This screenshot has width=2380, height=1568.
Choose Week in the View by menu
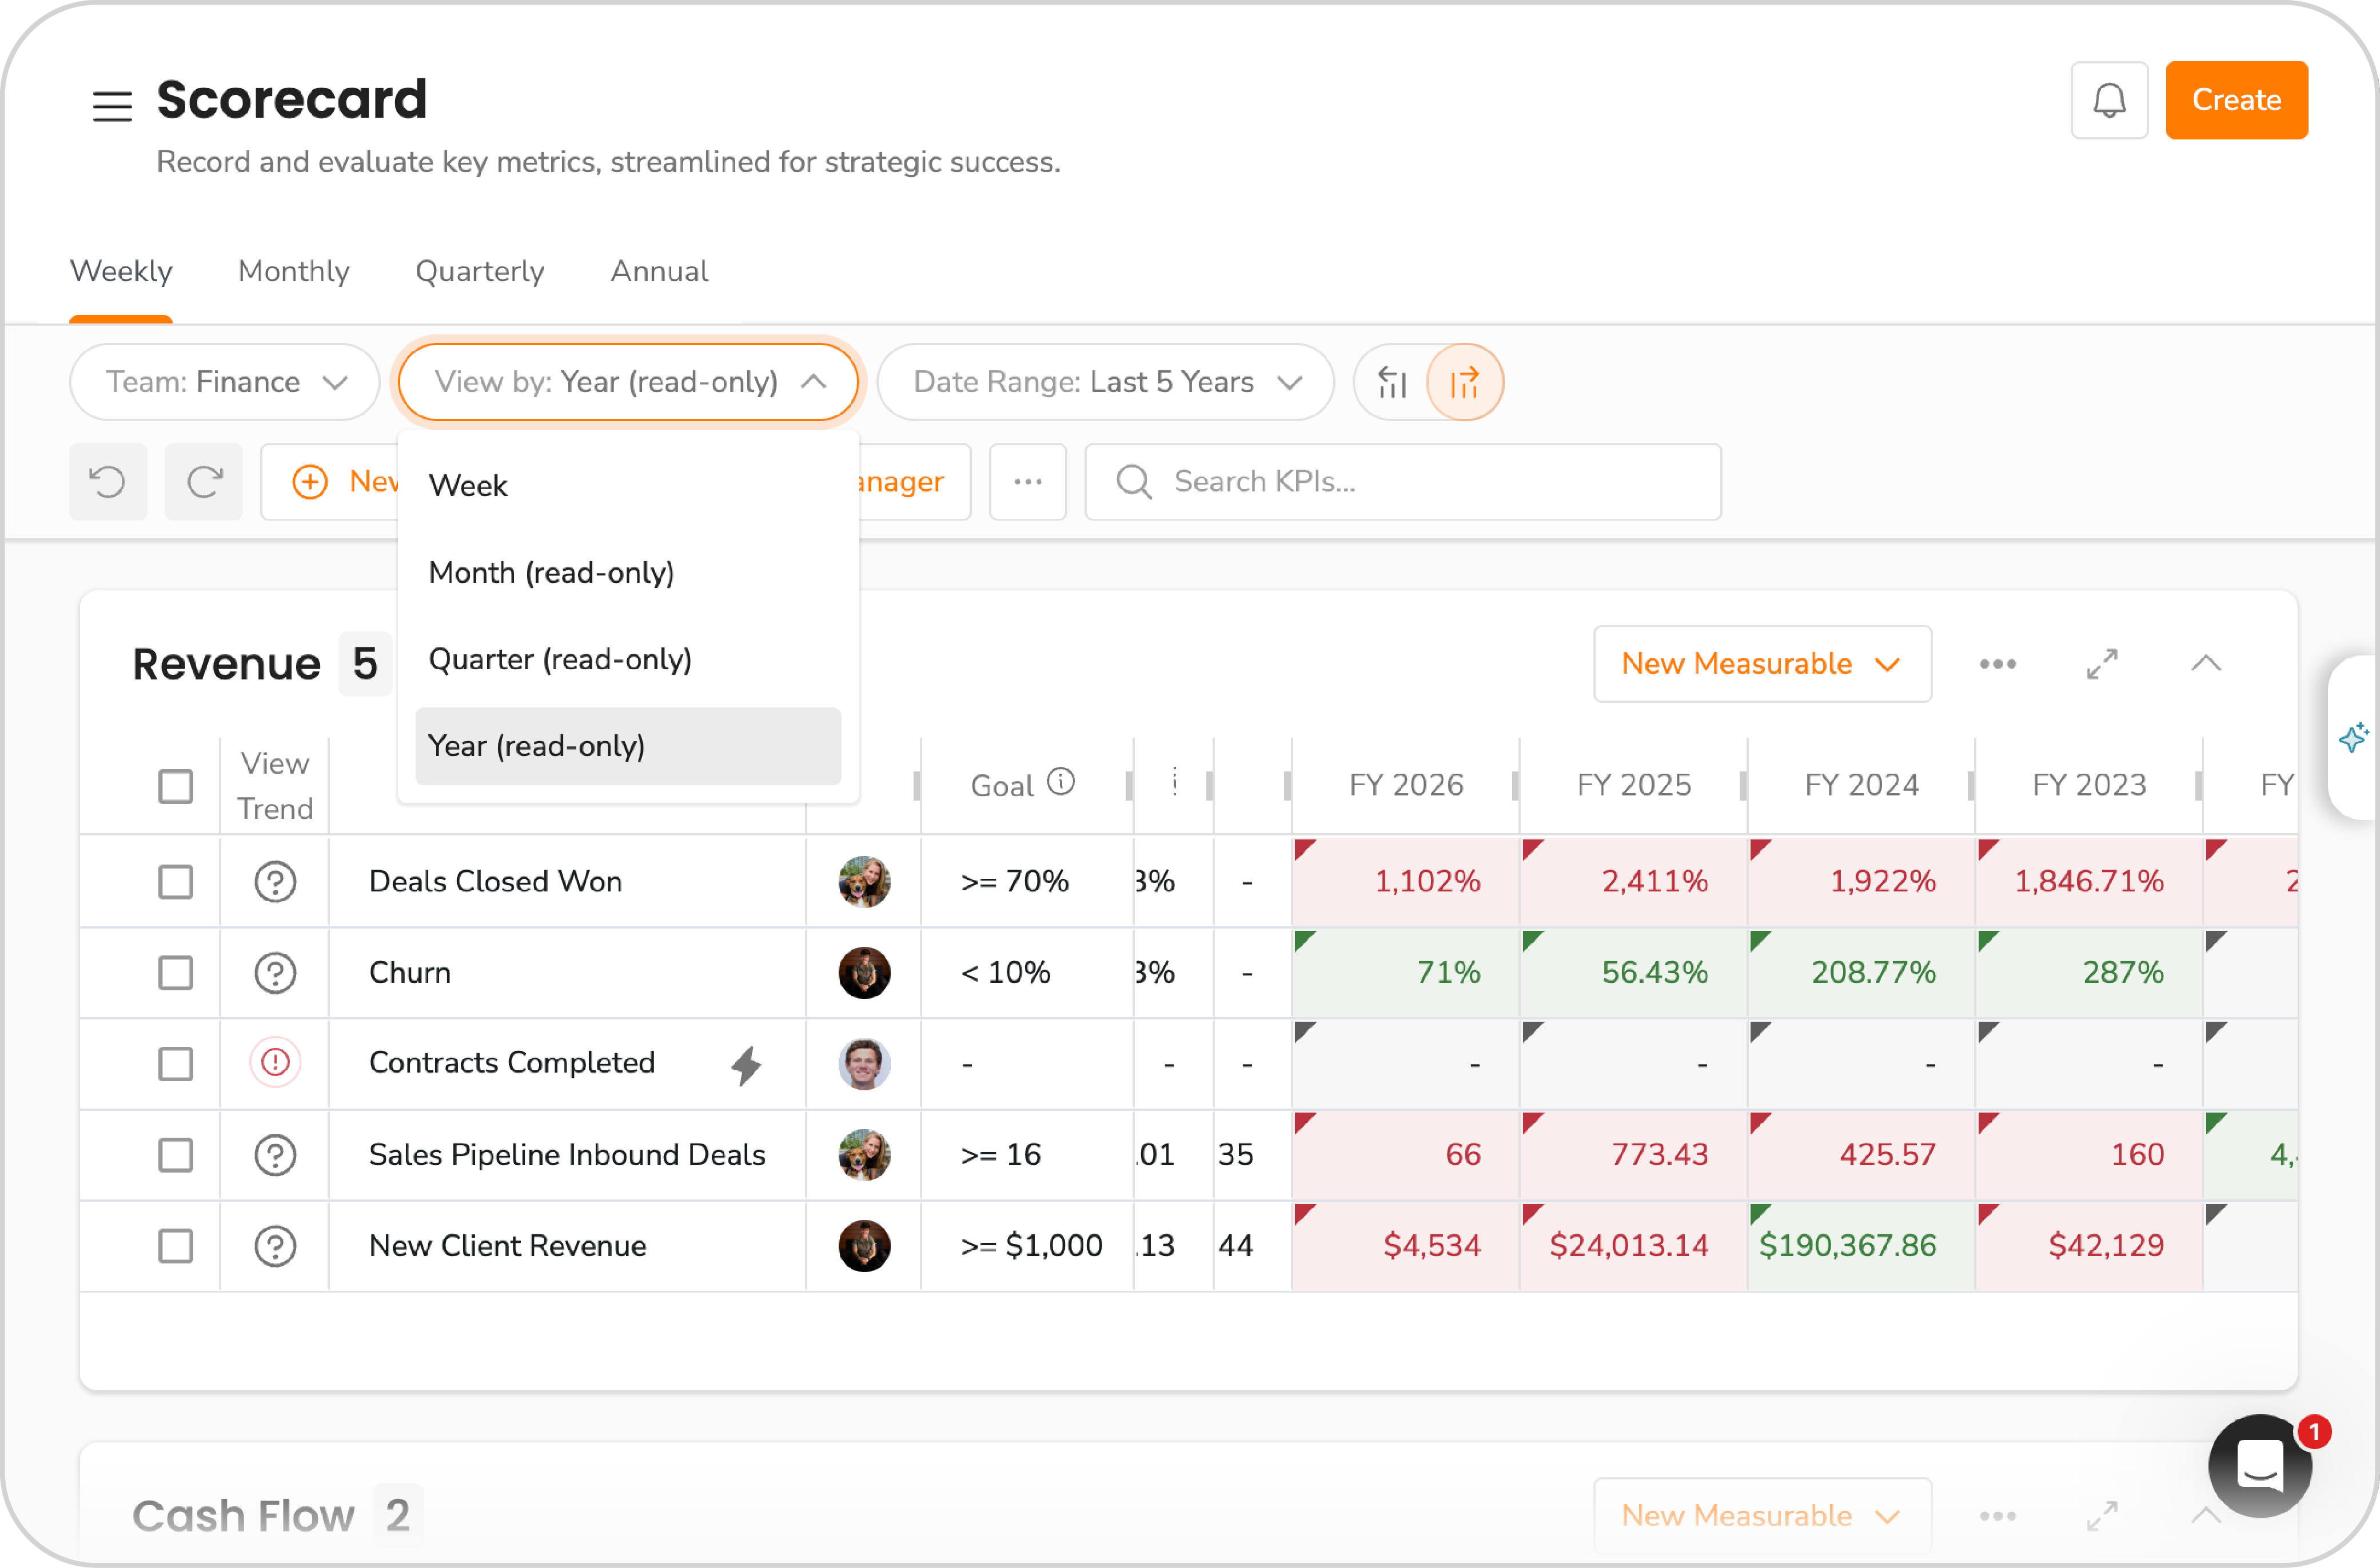628,485
